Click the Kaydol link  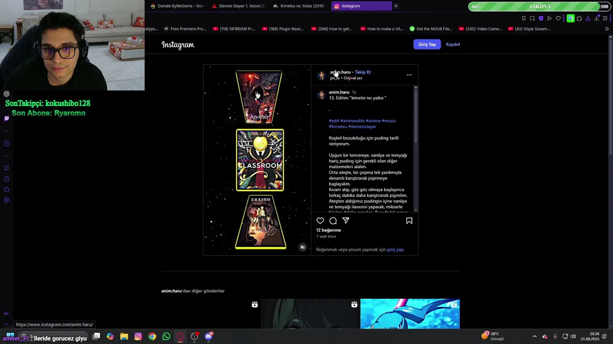[453, 44]
